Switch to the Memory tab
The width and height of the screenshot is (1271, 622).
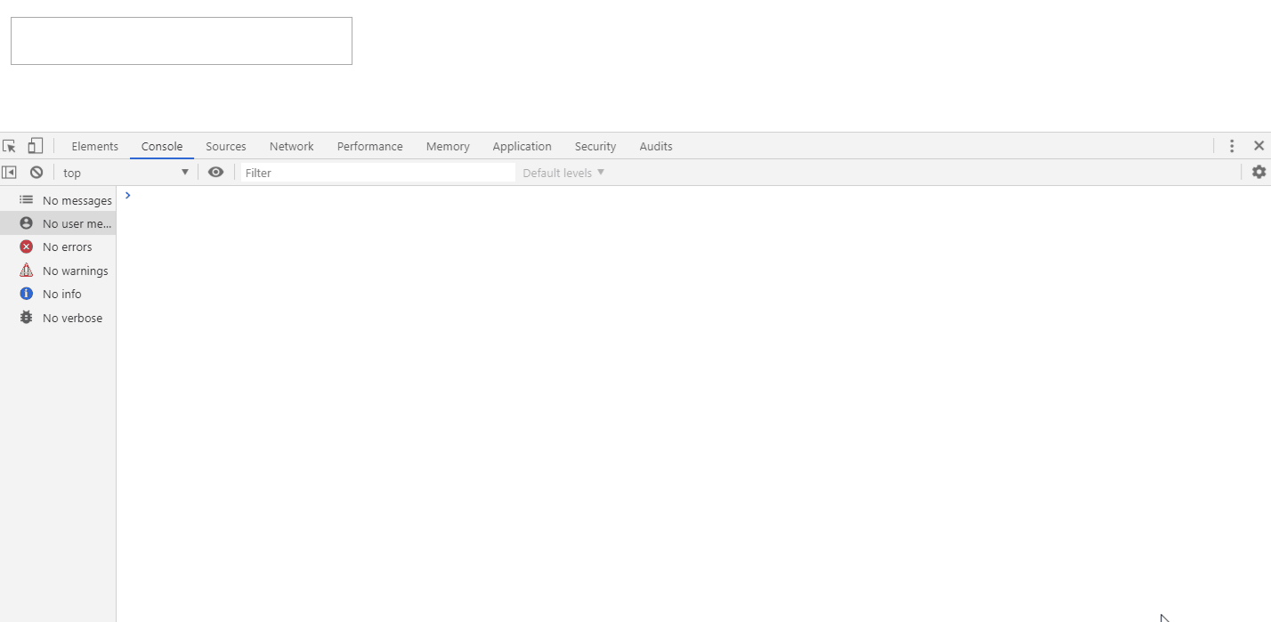(448, 146)
